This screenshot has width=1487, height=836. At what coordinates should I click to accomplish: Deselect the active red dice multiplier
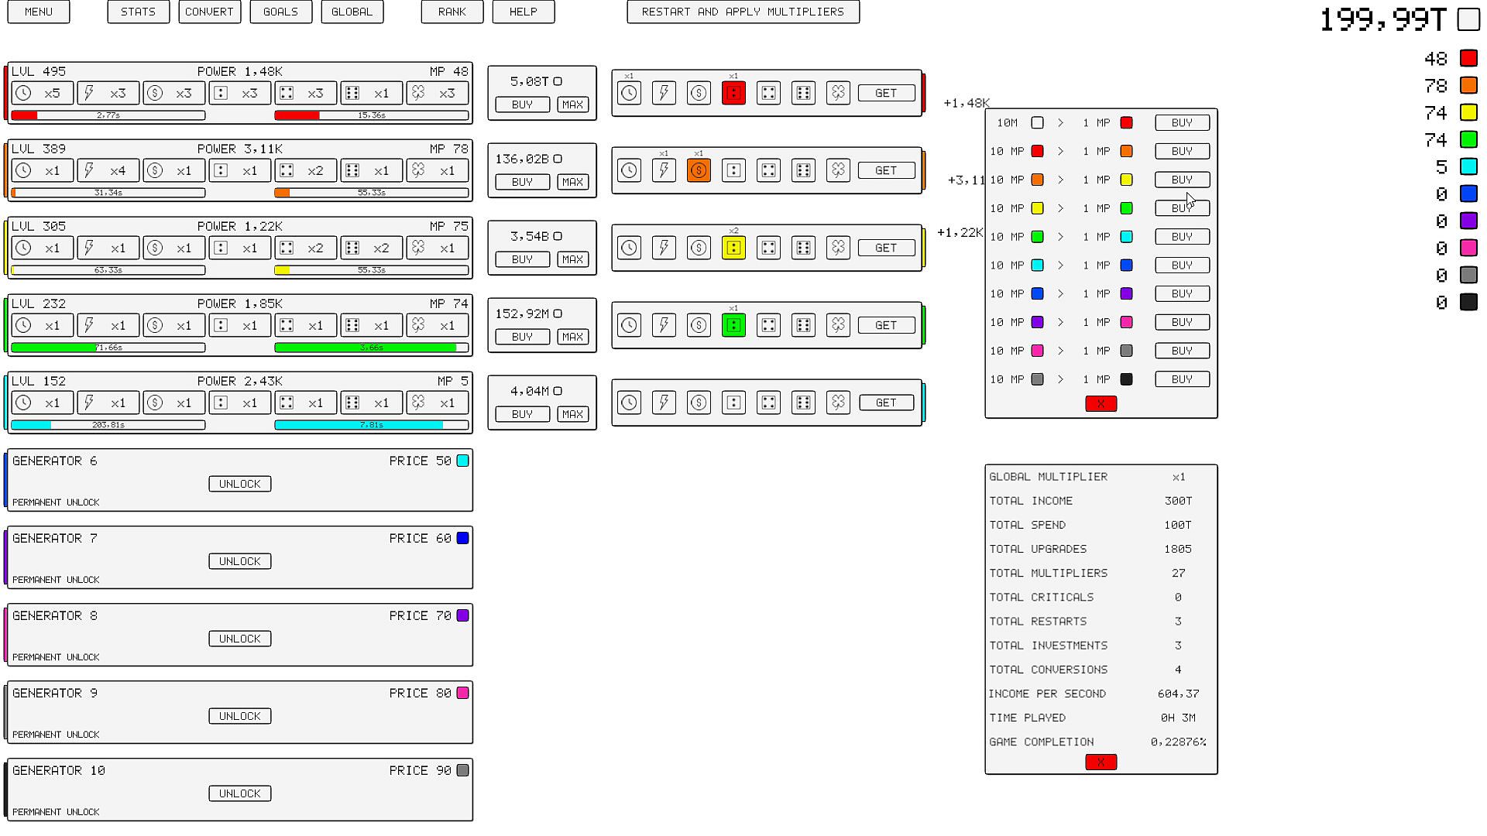[733, 93]
